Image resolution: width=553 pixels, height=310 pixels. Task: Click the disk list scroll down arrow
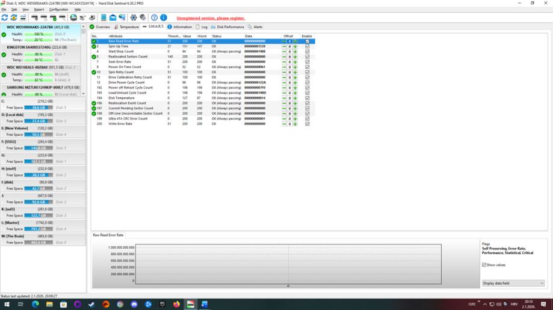[83, 94]
